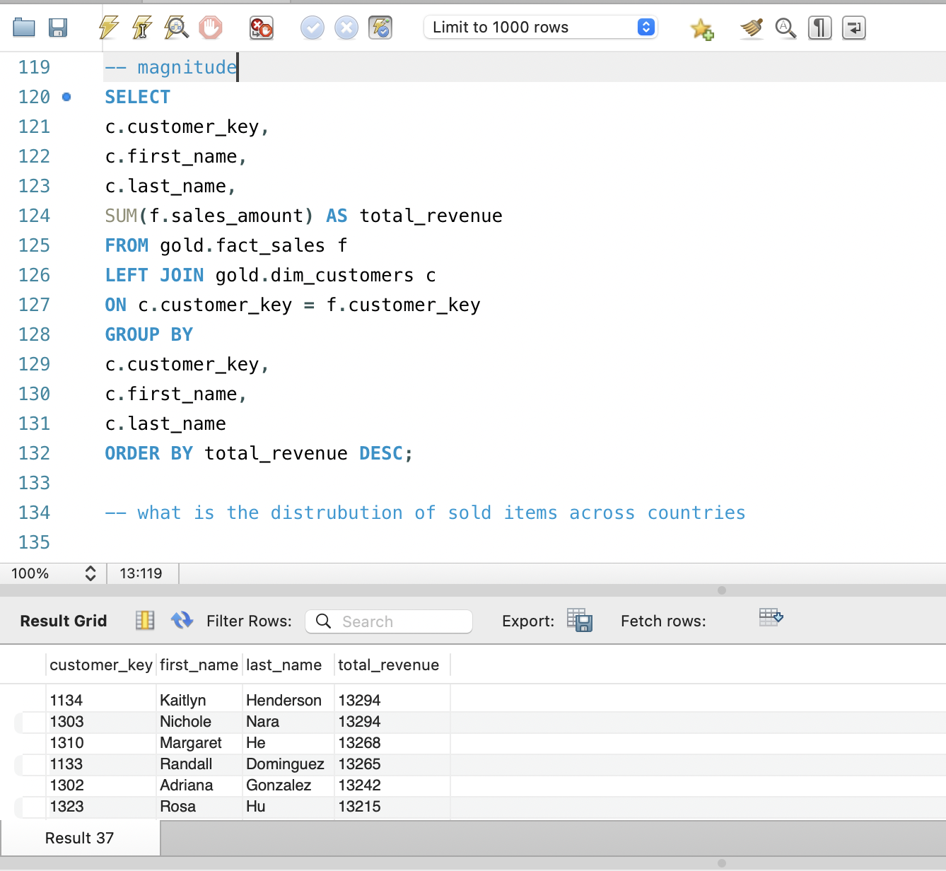Select the Result 37 tab
Viewport: 946px width, 871px height.
tap(79, 838)
